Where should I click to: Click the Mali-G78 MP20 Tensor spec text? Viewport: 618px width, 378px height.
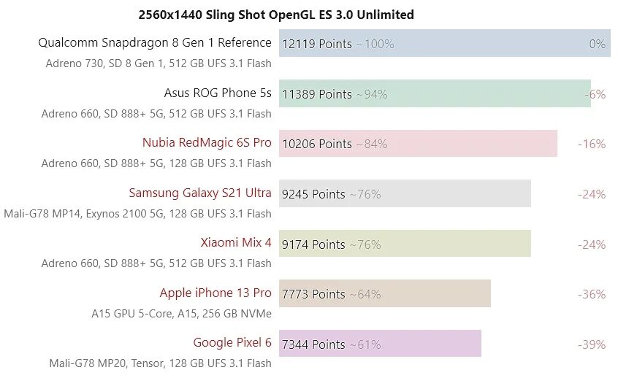160,363
